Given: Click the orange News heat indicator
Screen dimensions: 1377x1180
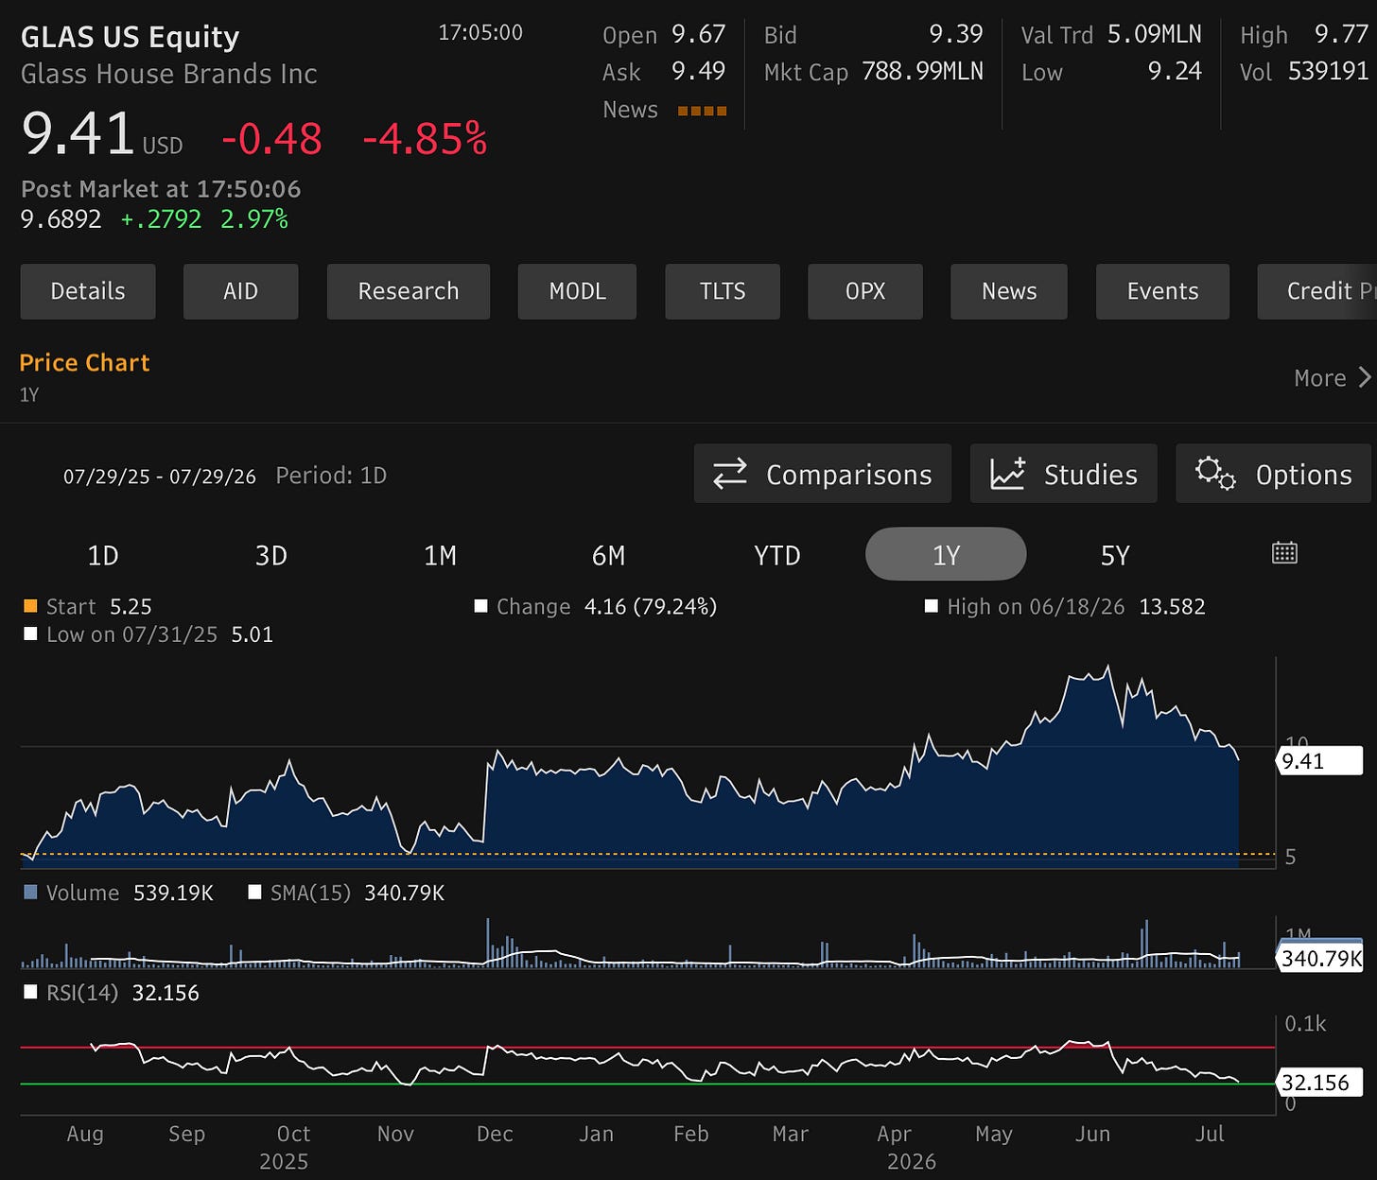Looking at the screenshot, I should (x=702, y=111).
